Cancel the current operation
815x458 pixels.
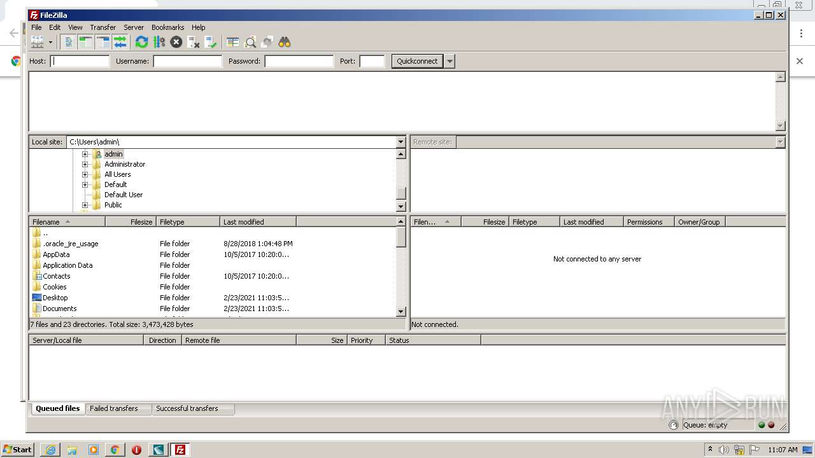click(x=176, y=42)
